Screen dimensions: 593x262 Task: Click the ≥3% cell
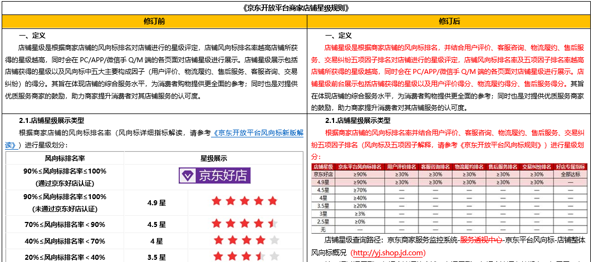[359, 214]
